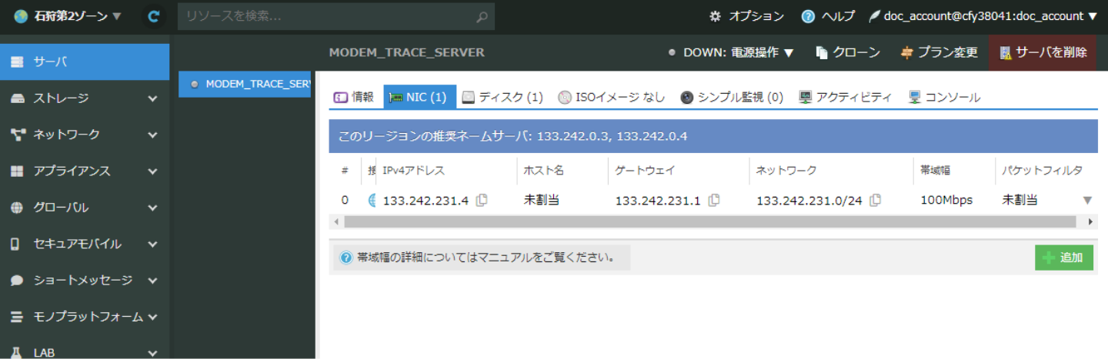The image size is (1108, 359).
Task: Copy the network 133.242.231.0/24
Action: [875, 200]
